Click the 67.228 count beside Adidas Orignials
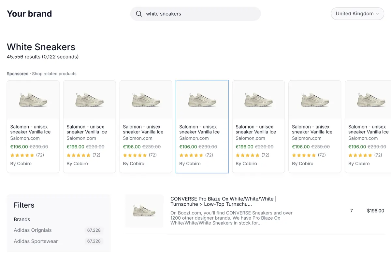This screenshot has width=391, height=262. [x=94, y=230]
